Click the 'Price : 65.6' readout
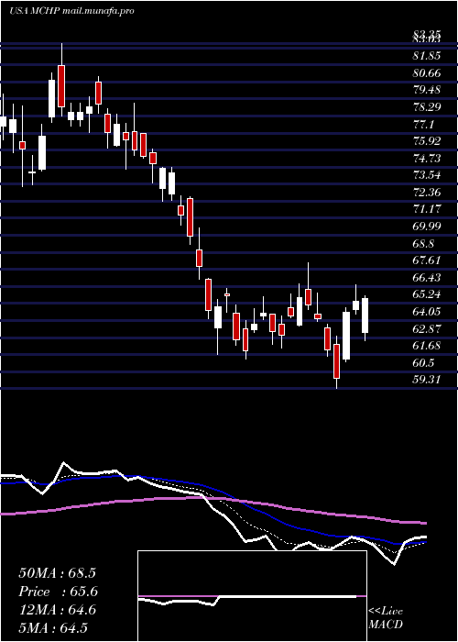 (x=59, y=592)
